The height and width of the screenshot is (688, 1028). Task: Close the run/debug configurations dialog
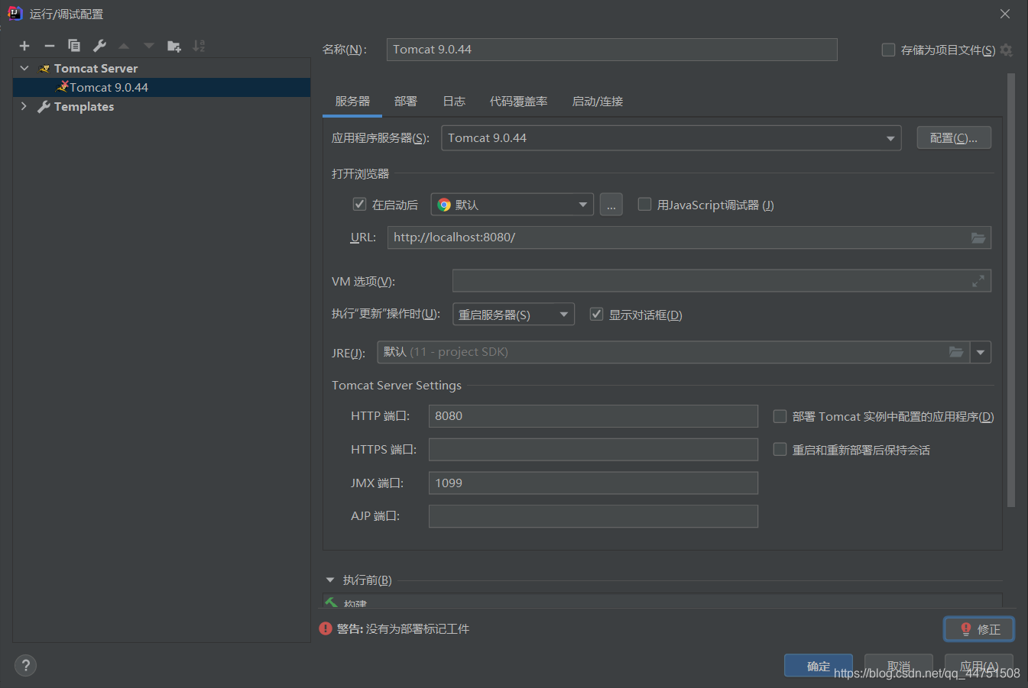pos(1005,14)
